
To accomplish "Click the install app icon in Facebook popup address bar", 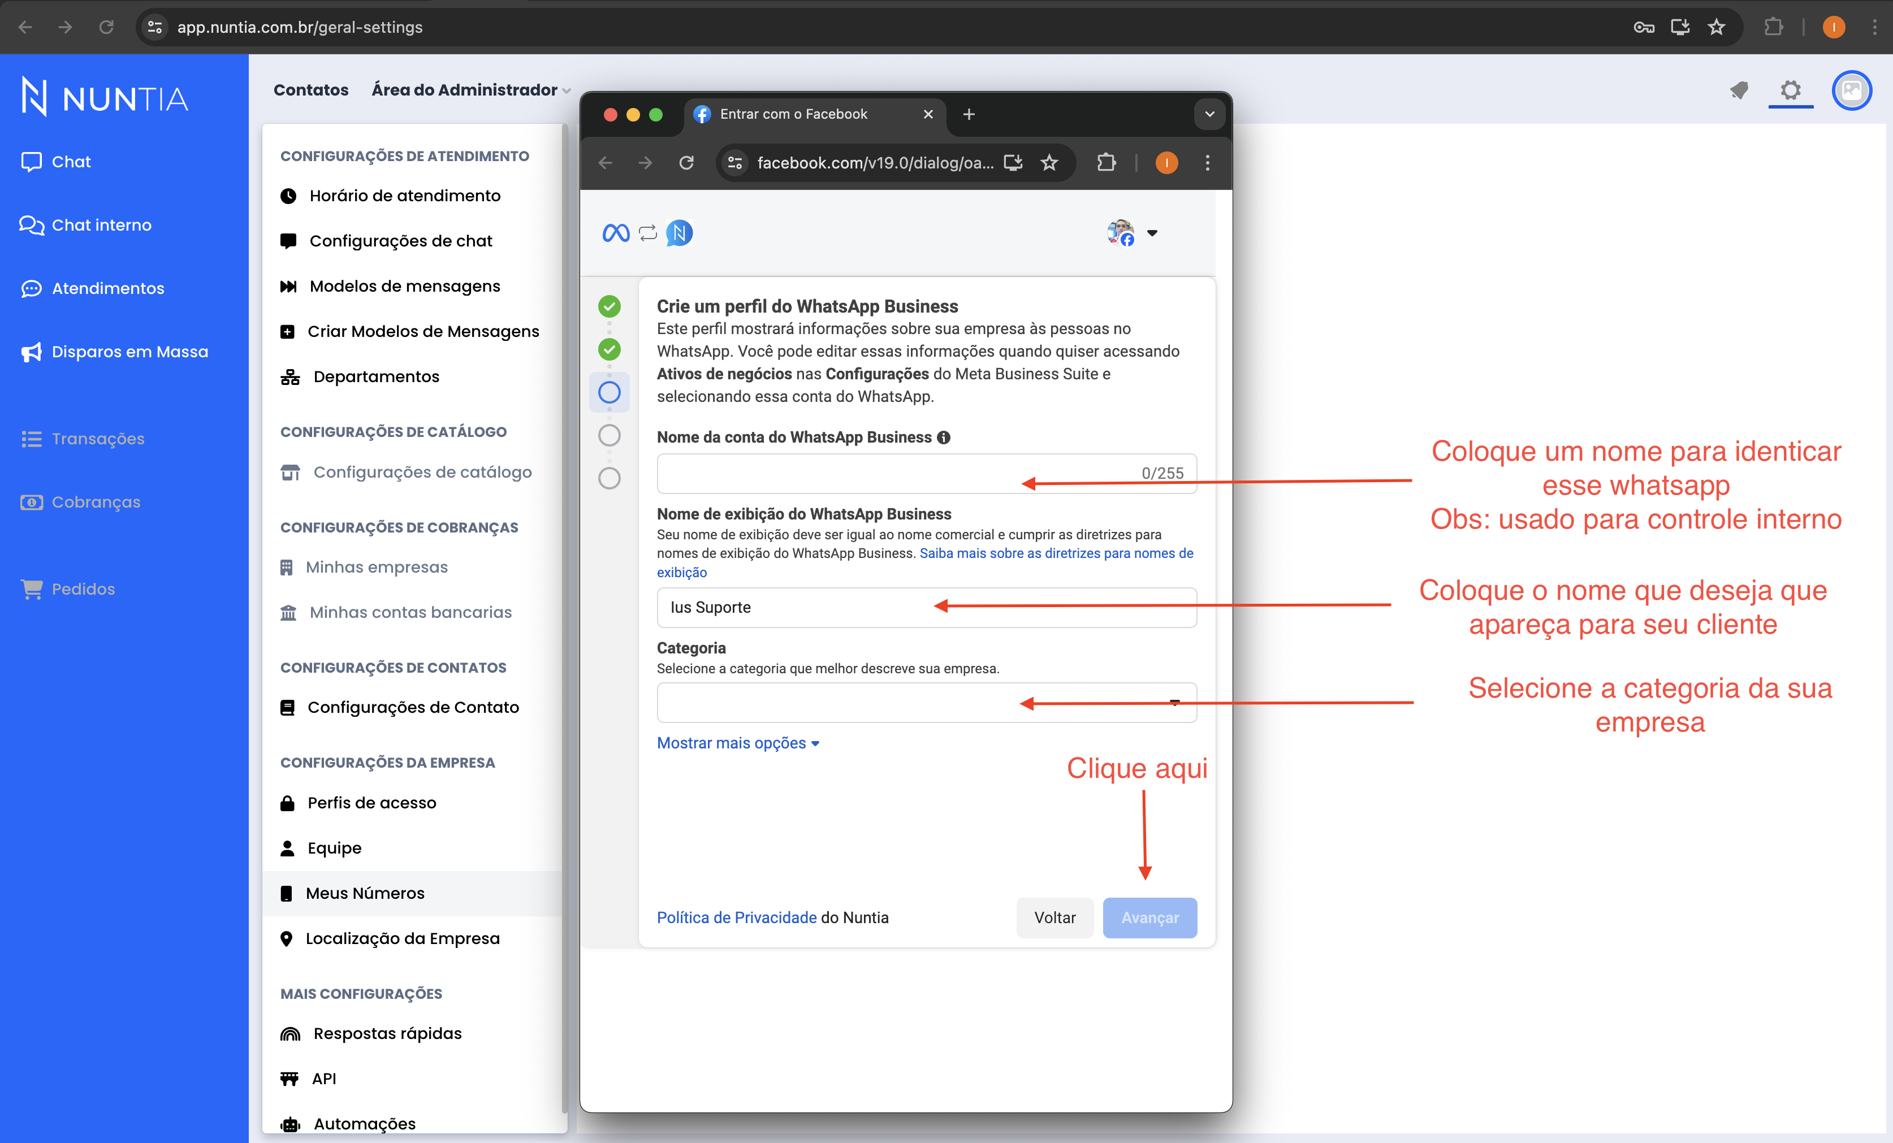I will click(1013, 163).
